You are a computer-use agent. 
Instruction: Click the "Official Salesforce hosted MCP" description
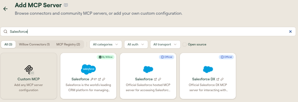click(x=148, y=88)
